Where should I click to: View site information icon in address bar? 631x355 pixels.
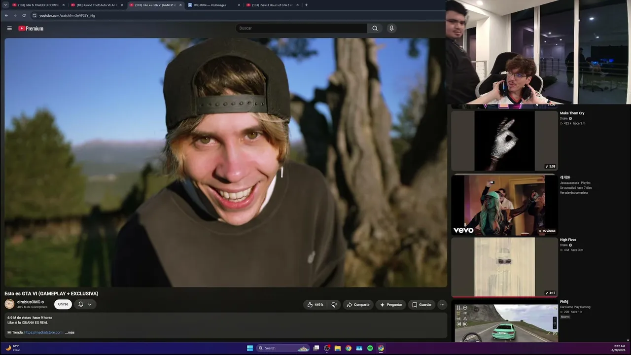tap(34, 15)
